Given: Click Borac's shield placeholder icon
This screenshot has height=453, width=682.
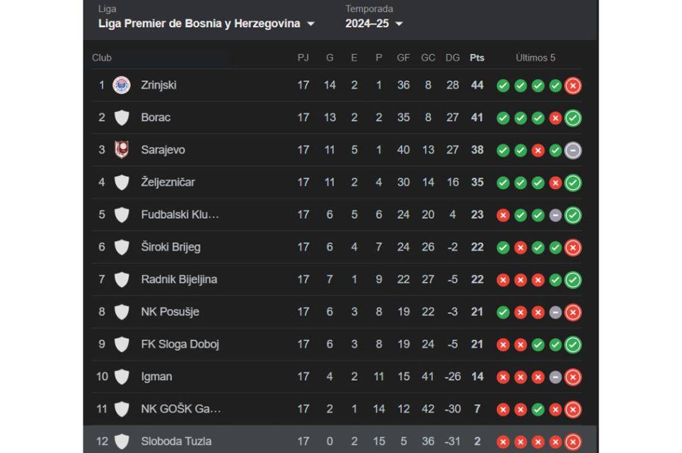Looking at the screenshot, I should (x=122, y=118).
